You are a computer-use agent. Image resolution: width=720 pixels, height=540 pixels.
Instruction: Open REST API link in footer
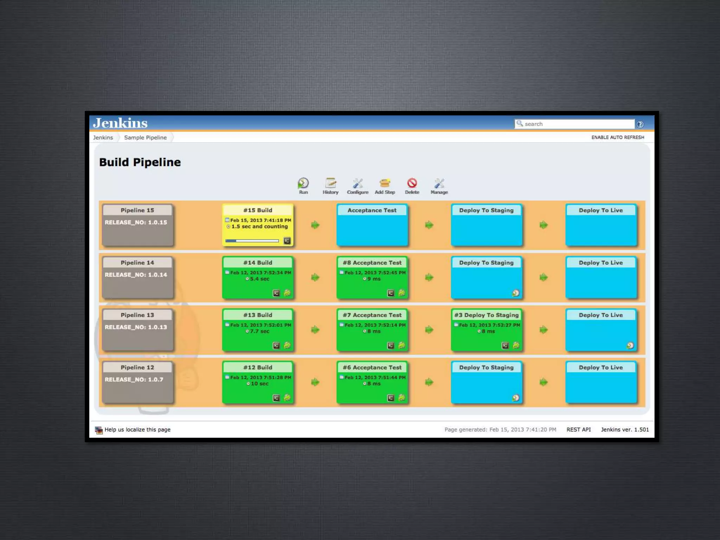(x=578, y=430)
